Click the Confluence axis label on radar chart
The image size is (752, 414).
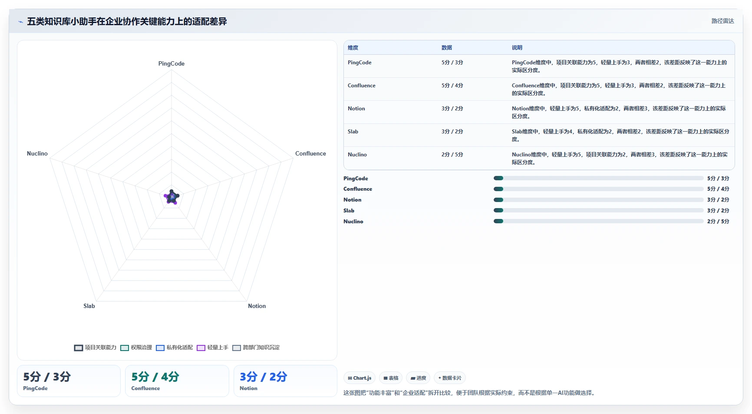tap(310, 153)
